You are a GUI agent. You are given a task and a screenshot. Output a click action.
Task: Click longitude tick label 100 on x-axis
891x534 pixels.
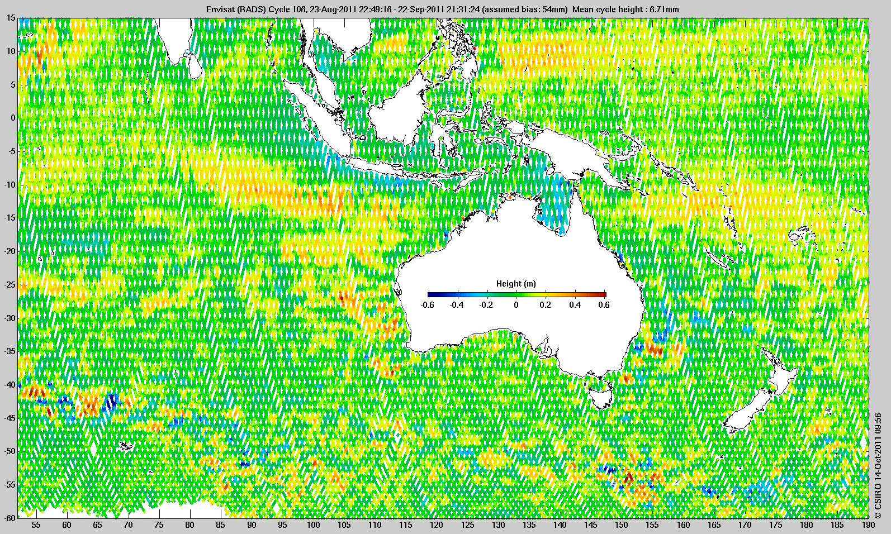point(314,525)
